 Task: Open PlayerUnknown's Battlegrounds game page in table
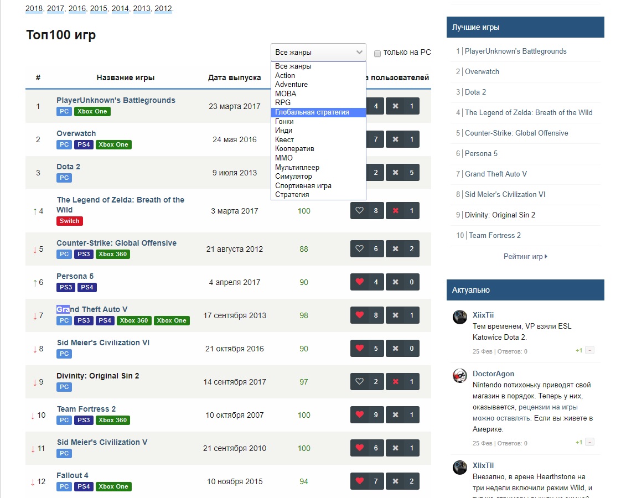[x=116, y=100]
